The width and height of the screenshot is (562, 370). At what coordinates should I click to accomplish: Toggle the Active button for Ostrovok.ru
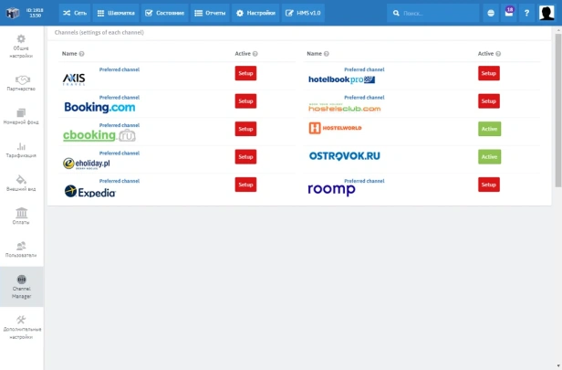pos(489,157)
